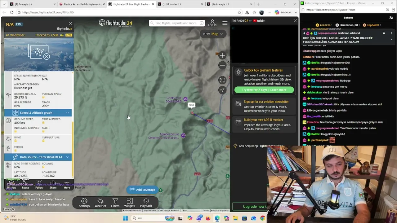Screen dimensions: 397x223
Task: Open the Flightradar24 hamburger menu
Action: (225, 23)
